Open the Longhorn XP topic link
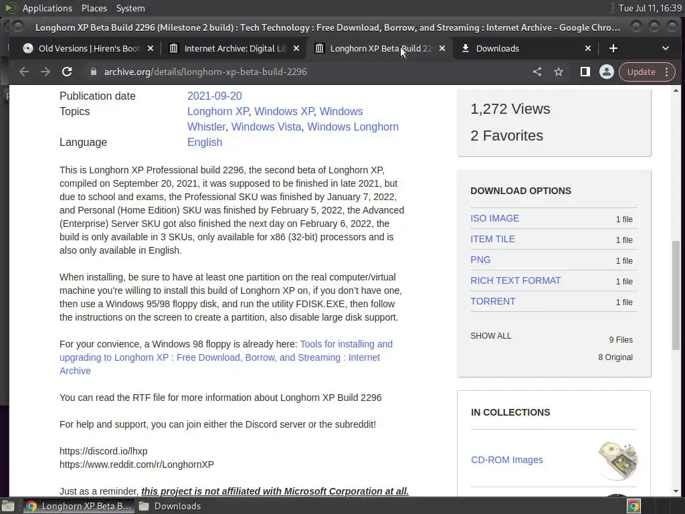 point(218,111)
